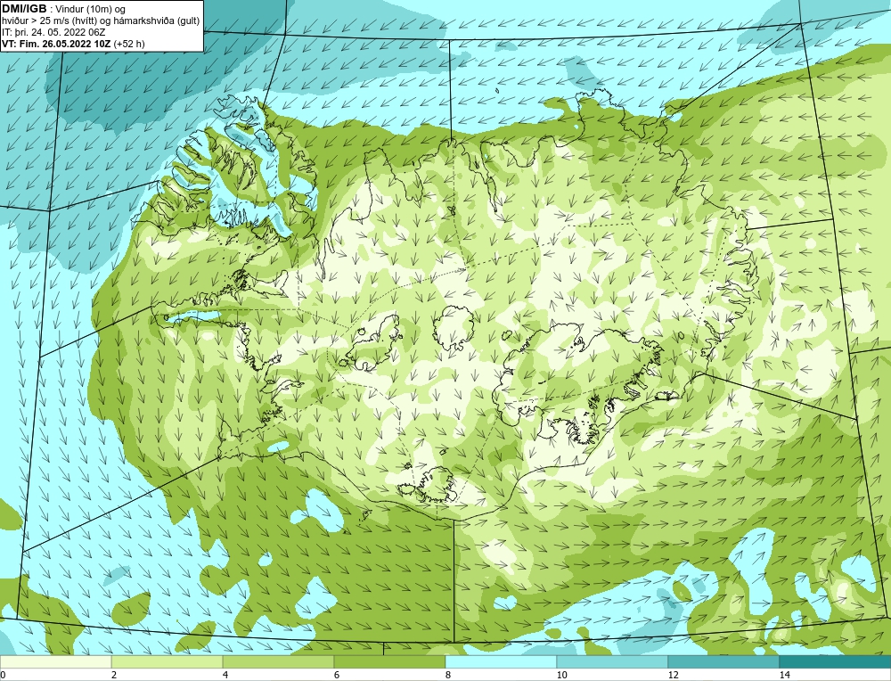Image resolution: width=891 pixels, height=681 pixels.
Task: Click the 6–8 m/s dark green legend swatch
Action: click(390, 662)
